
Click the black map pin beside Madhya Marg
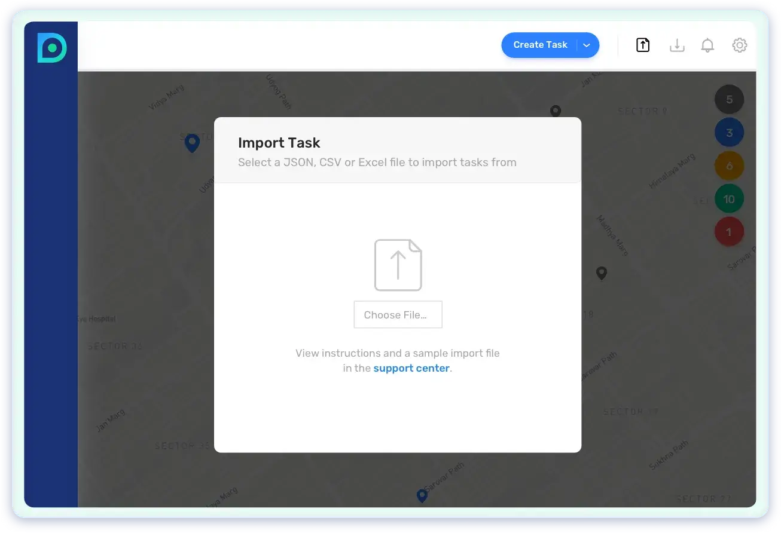coord(602,273)
